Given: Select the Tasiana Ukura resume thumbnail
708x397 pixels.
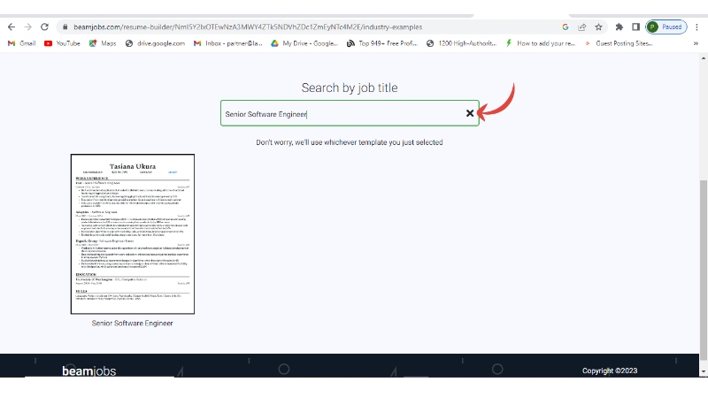Looking at the screenshot, I should (x=133, y=233).
